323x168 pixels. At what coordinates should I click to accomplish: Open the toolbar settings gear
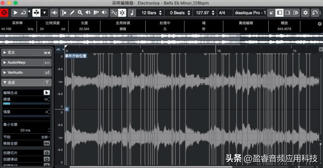coord(306,13)
